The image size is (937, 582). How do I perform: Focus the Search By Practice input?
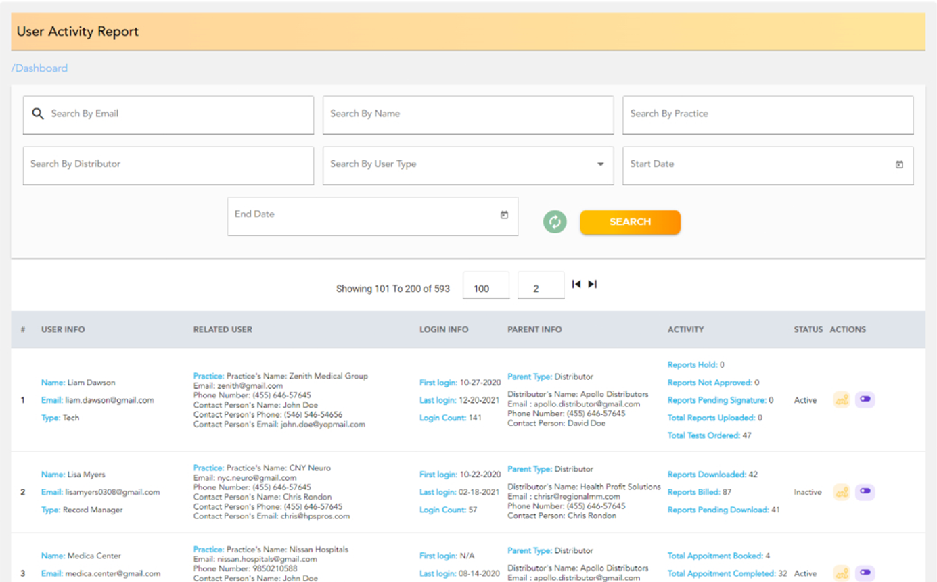767,114
